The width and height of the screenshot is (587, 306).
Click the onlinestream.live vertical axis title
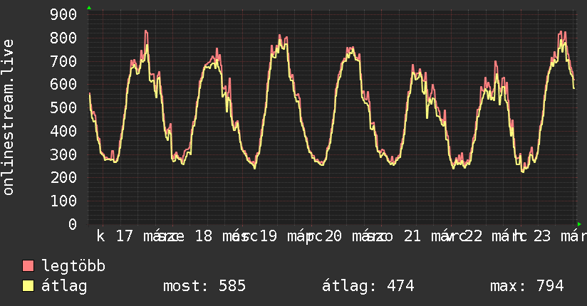point(8,117)
